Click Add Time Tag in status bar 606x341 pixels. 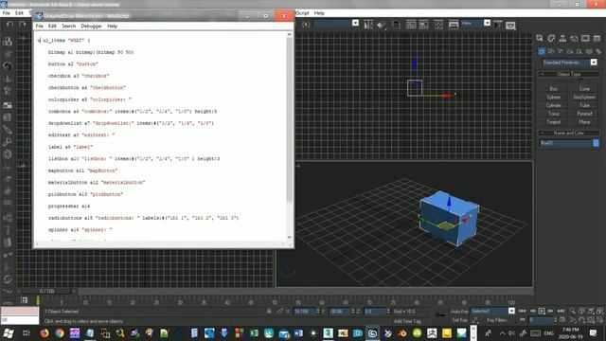coord(407,321)
